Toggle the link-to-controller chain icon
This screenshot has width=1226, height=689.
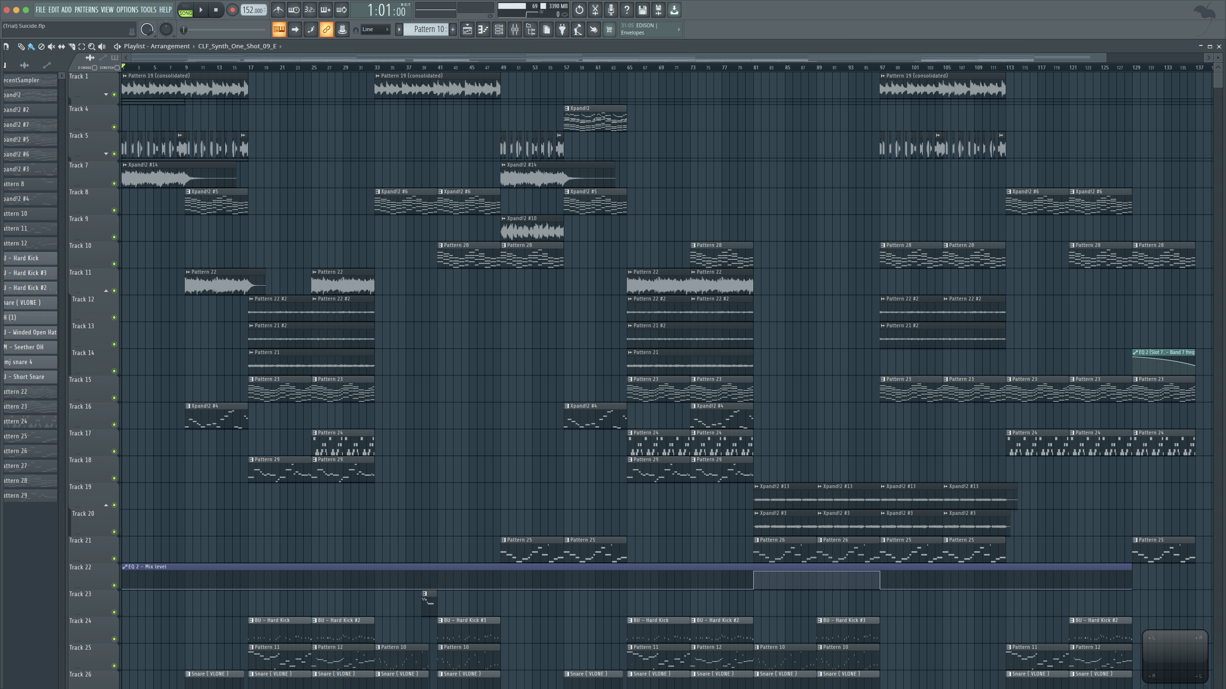coord(326,30)
